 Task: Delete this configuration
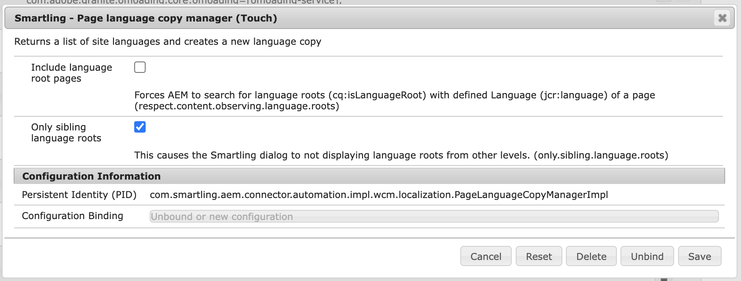coord(591,256)
